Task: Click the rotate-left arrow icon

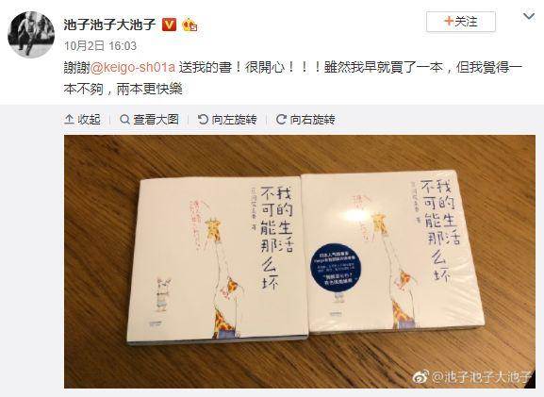Action: pyautogui.click(x=203, y=120)
